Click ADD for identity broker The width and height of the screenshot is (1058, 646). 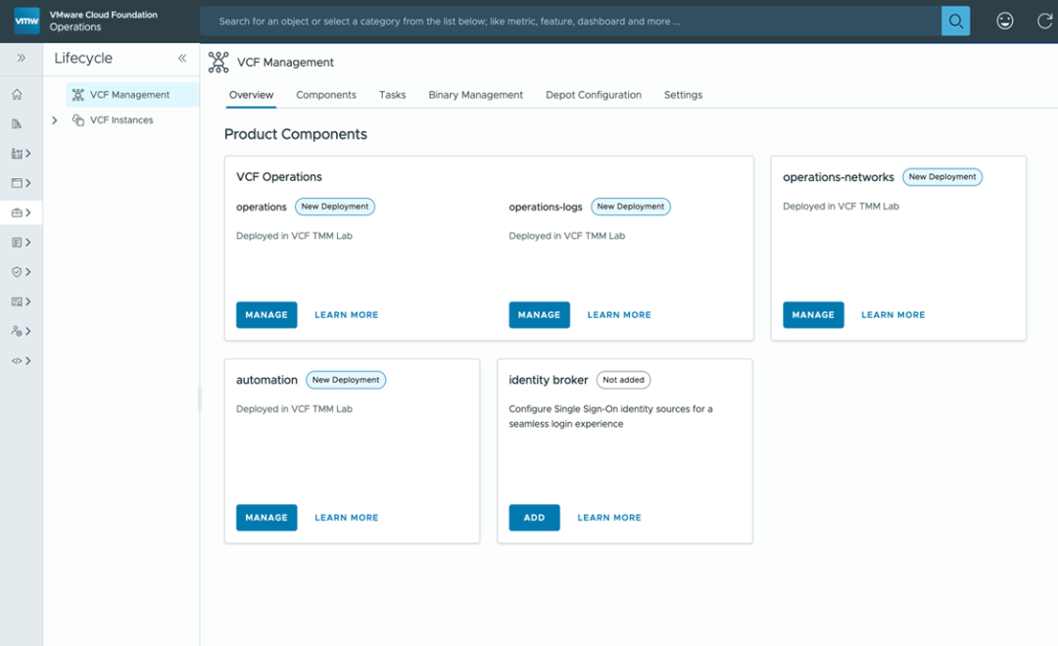(535, 518)
